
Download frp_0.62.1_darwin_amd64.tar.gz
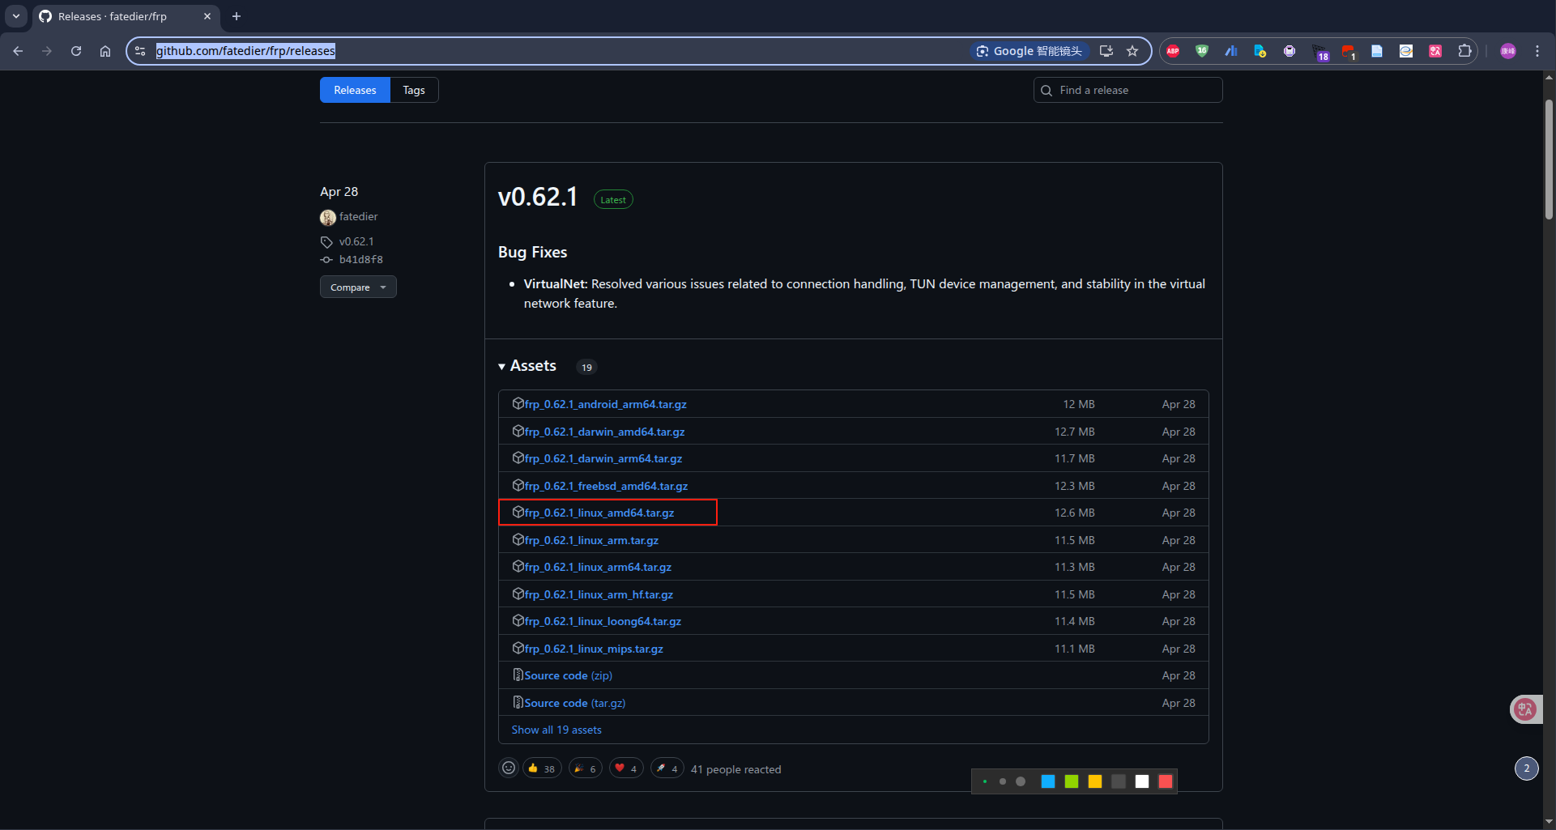click(x=604, y=432)
